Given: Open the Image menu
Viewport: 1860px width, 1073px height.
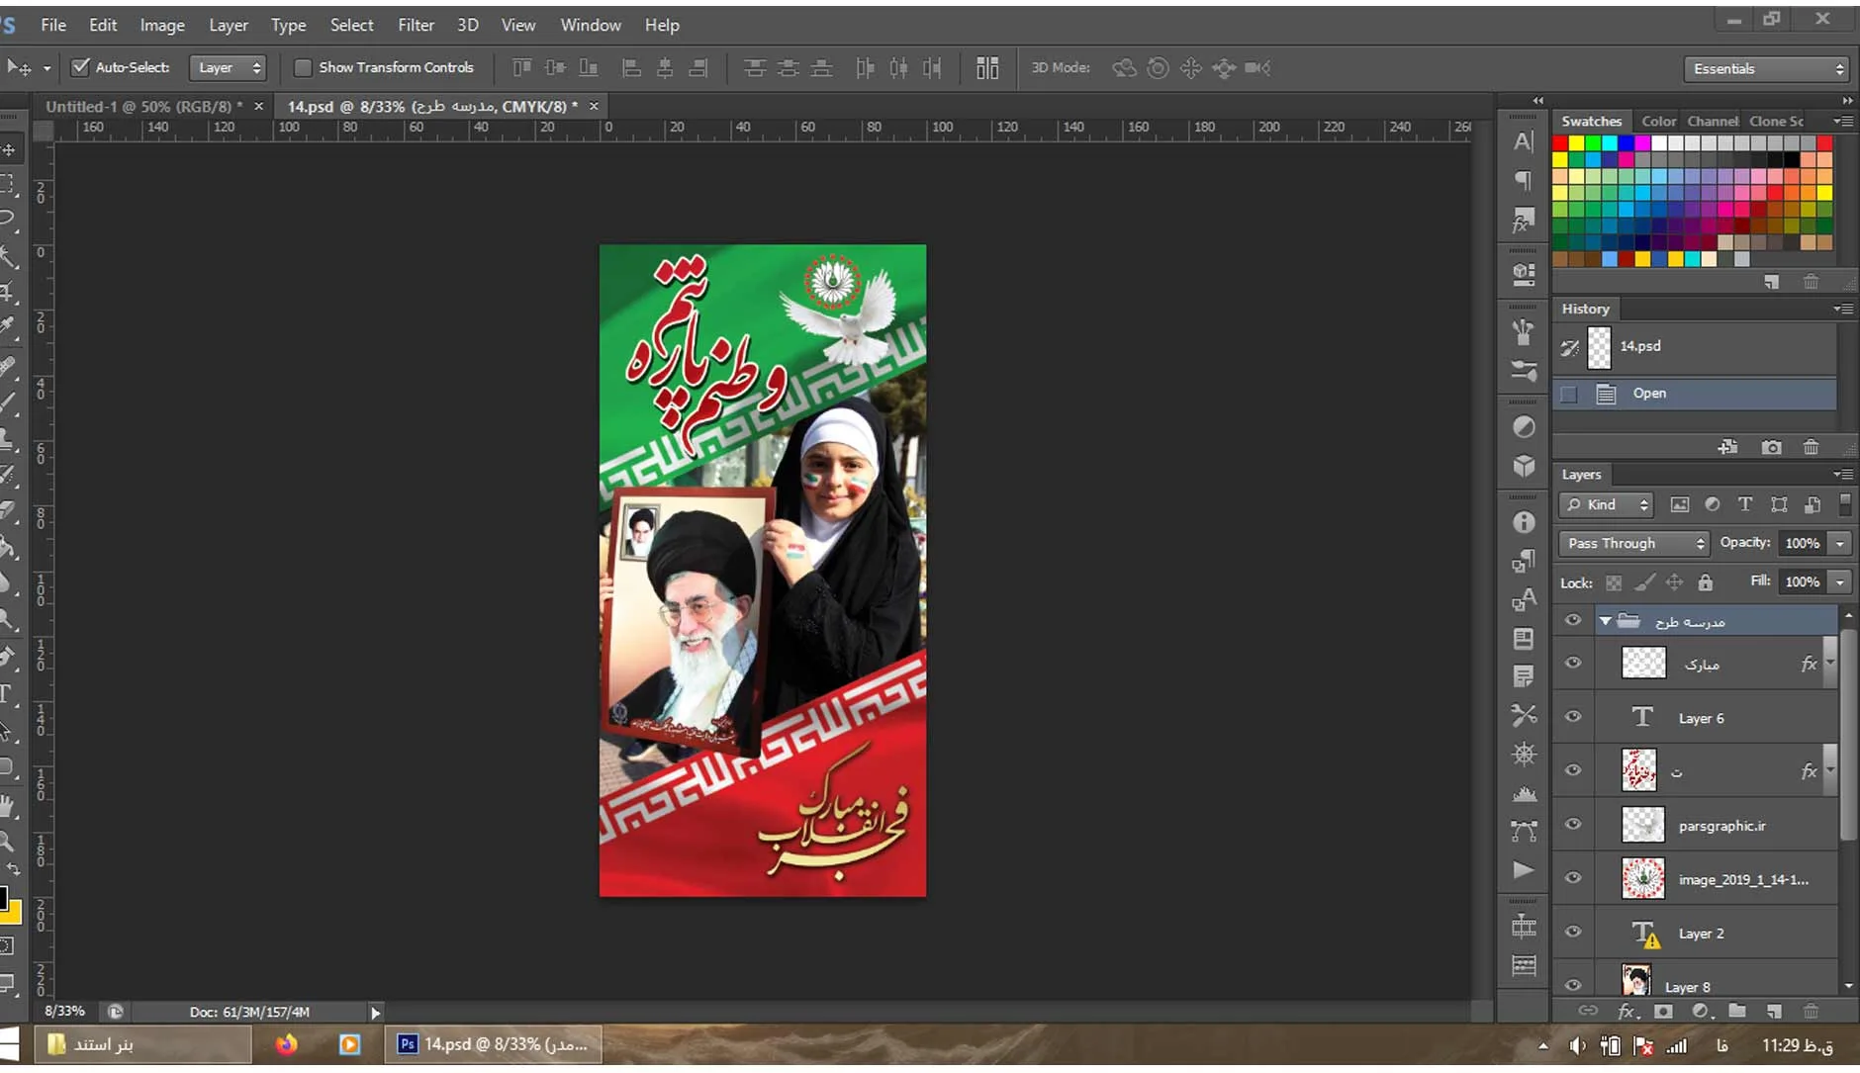Looking at the screenshot, I should coord(162,25).
